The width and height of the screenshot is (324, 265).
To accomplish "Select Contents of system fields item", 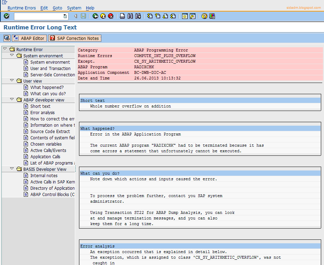I will click(x=52, y=138).
